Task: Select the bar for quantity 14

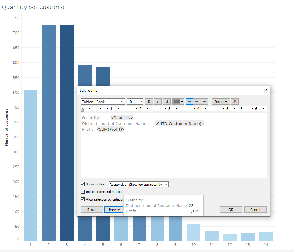Action: pos(266,237)
